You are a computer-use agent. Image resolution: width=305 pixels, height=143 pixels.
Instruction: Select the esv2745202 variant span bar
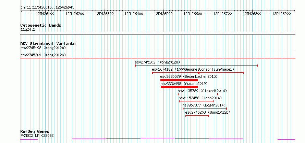[196, 66]
